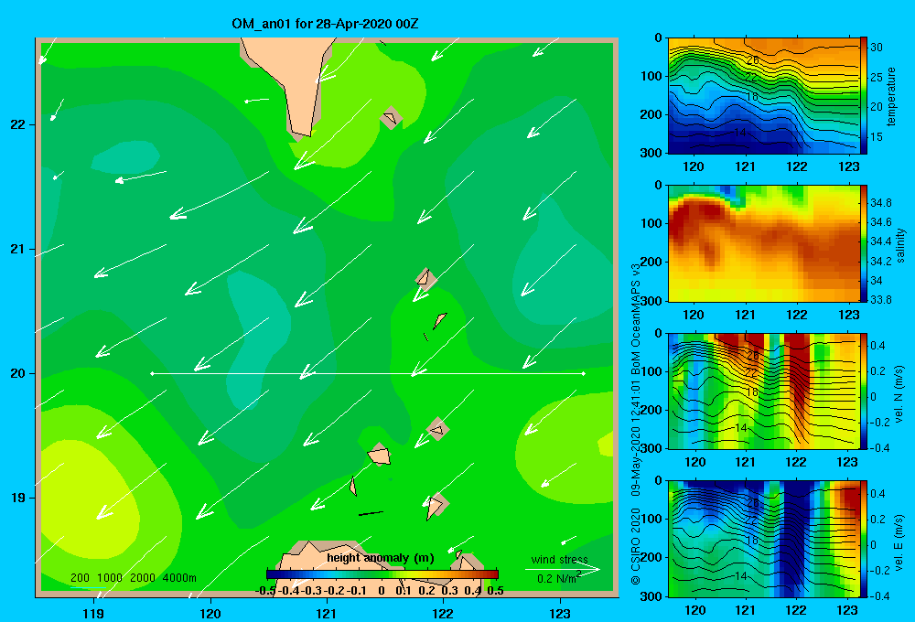Click the vel. N section colorbar
This screenshot has height=622, width=915.
click(864, 391)
